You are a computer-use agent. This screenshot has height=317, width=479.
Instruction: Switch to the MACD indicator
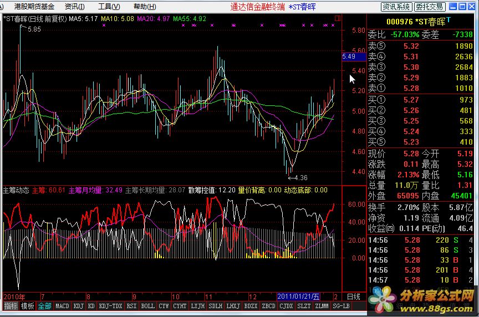point(62,306)
